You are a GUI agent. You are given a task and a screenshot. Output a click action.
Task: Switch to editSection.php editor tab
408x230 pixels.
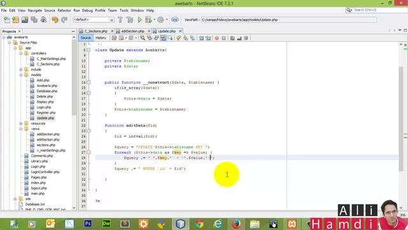coord(133,31)
